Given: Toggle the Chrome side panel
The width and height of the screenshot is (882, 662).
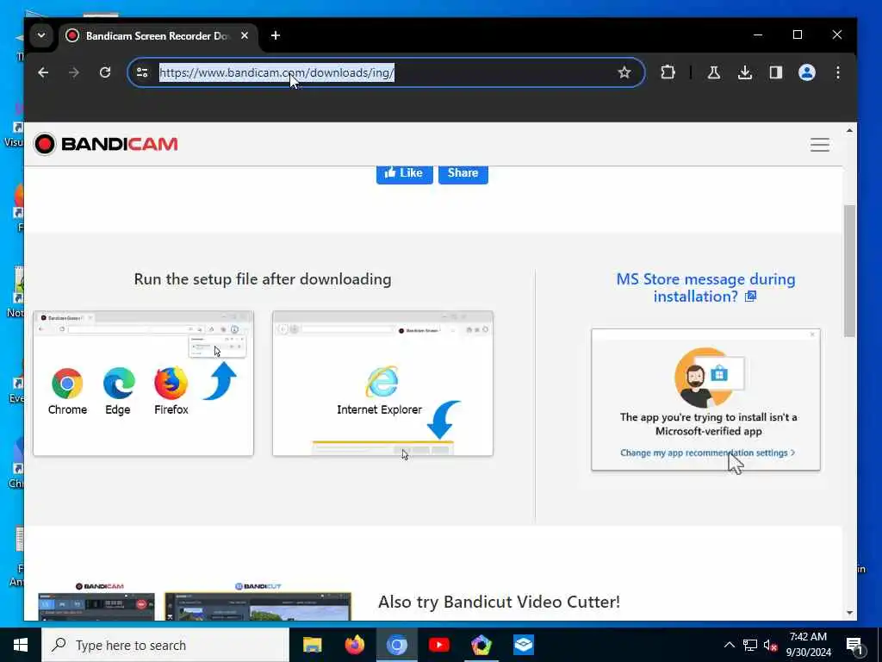Looking at the screenshot, I should click(x=776, y=72).
